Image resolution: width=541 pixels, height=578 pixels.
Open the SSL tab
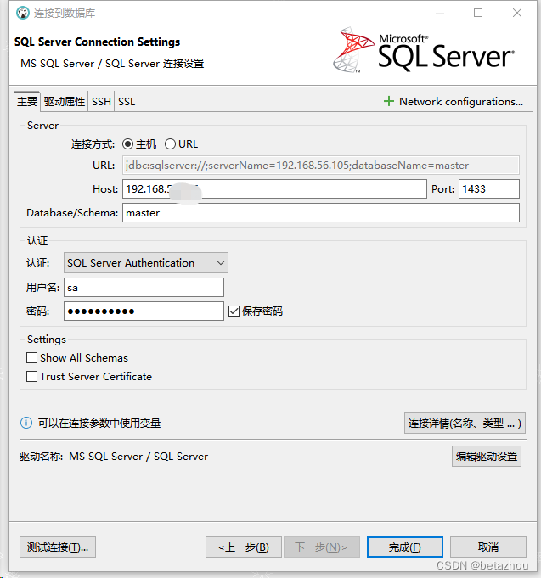coord(127,101)
